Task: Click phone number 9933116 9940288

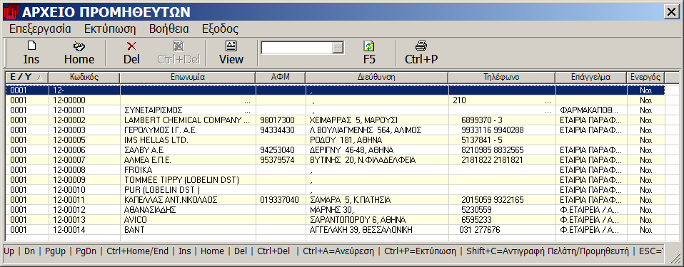Action: pyautogui.click(x=492, y=130)
